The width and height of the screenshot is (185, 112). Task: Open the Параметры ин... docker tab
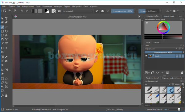point(169,16)
